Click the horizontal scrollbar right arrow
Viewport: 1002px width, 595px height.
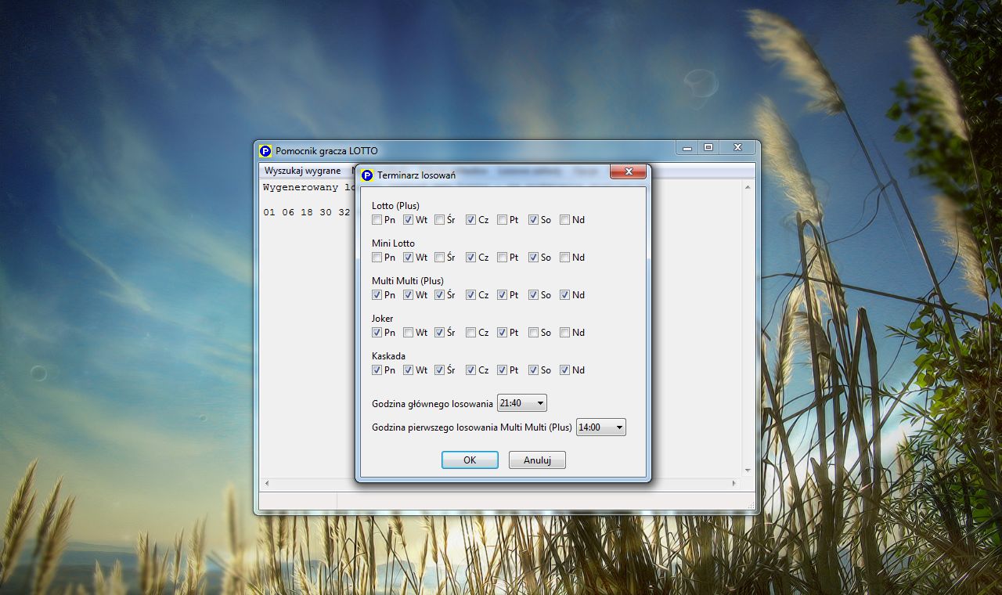click(734, 484)
